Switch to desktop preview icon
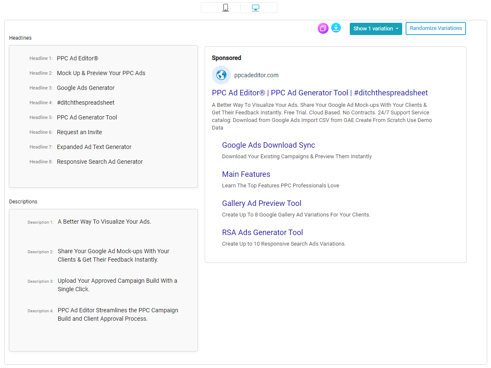 pos(255,8)
